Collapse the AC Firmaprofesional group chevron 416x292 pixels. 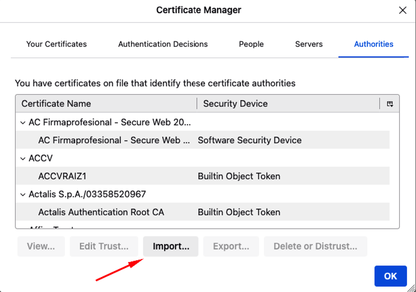[x=23, y=122]
